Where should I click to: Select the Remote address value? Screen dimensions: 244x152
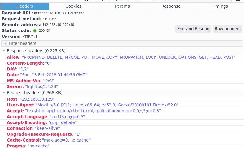pos(58,25)
